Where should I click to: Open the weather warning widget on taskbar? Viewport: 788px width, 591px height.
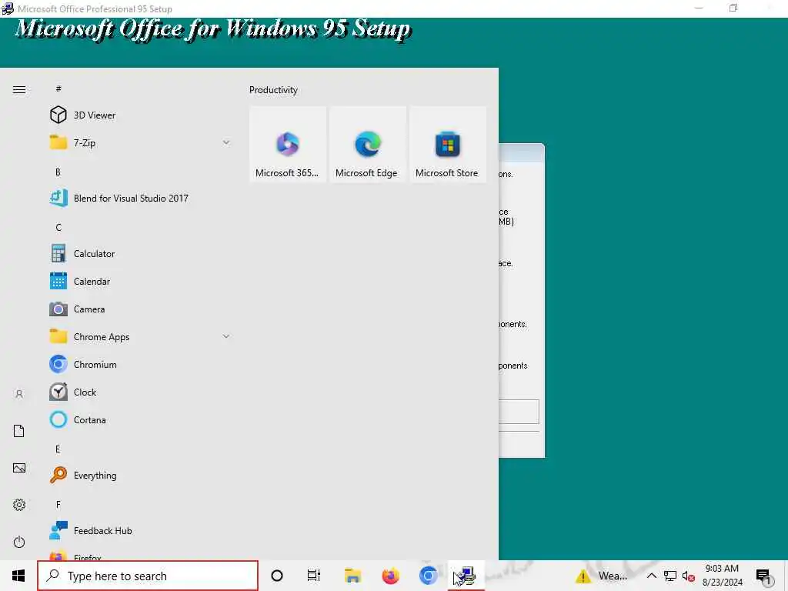click(x=602, y=576)
